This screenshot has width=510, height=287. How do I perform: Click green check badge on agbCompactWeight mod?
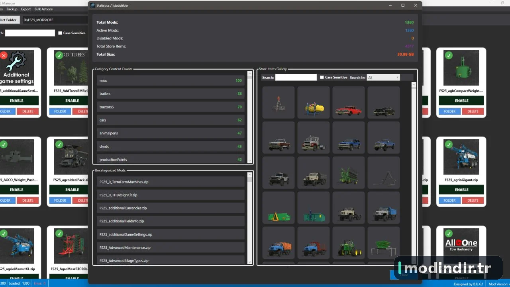tap(449, 55)
